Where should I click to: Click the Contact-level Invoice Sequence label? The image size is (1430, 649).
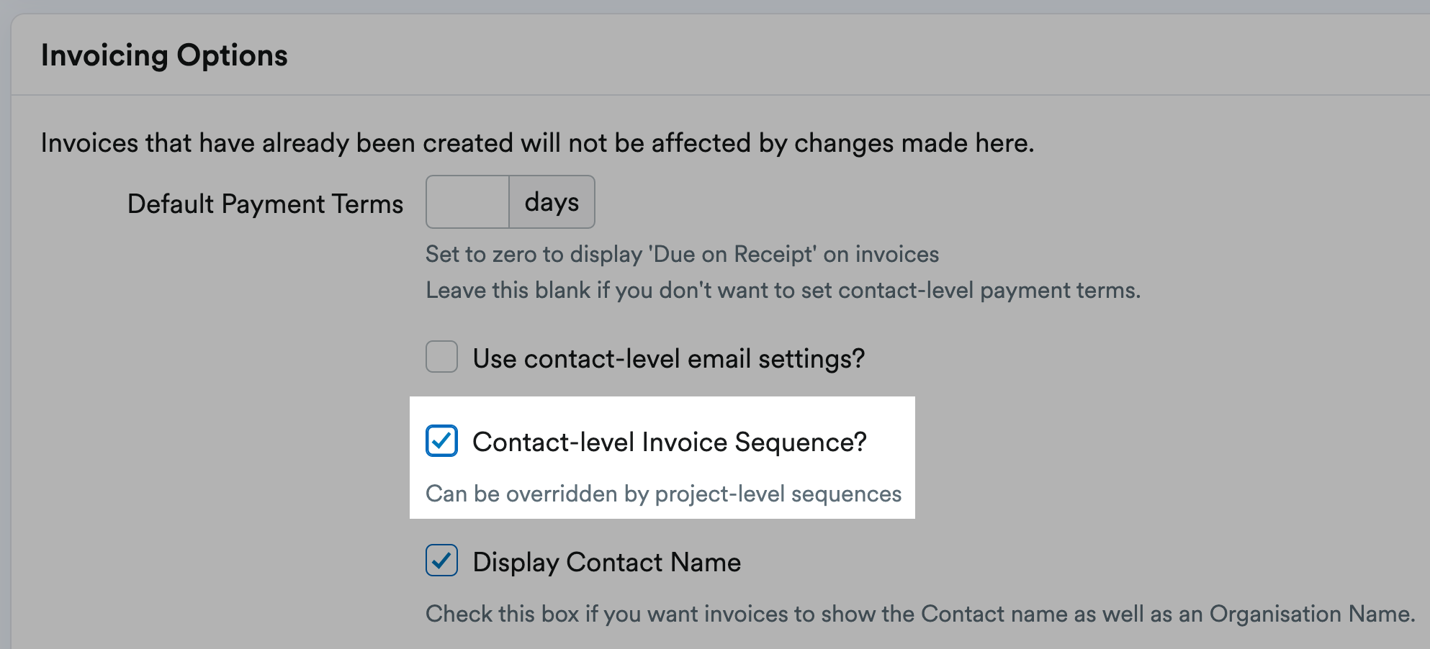671,441
